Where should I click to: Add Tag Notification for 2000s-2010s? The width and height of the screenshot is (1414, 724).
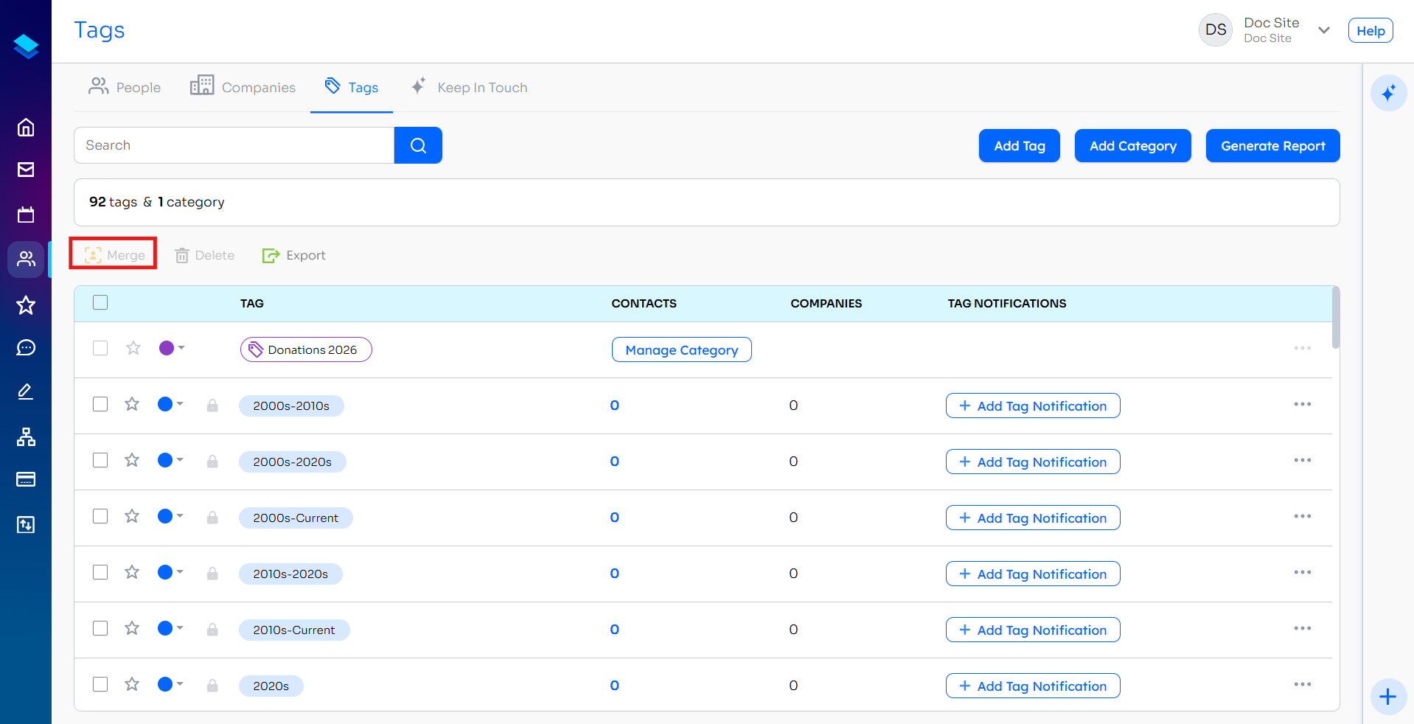1033,405
